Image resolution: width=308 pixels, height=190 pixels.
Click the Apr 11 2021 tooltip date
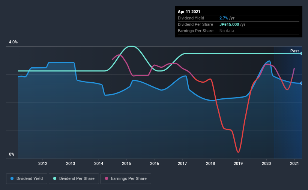coord(189,12)
